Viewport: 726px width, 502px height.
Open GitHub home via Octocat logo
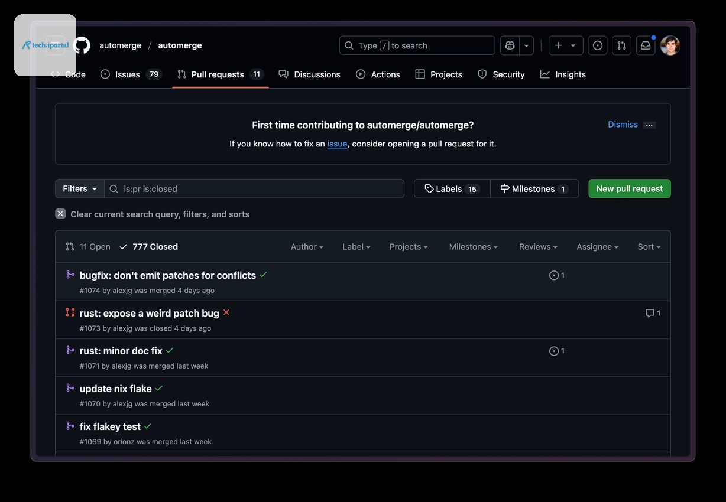(82, 45)
